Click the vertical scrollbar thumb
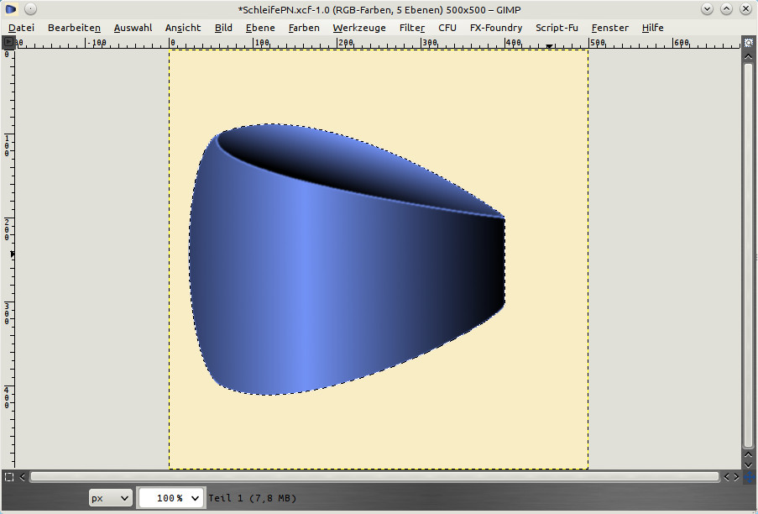Screen dimensions: 758x514 [x=749, y=252]
